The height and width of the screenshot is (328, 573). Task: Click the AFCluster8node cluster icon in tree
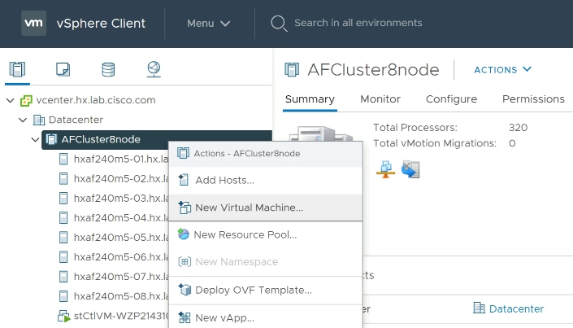pyautogui.click(x=51, y=139)
